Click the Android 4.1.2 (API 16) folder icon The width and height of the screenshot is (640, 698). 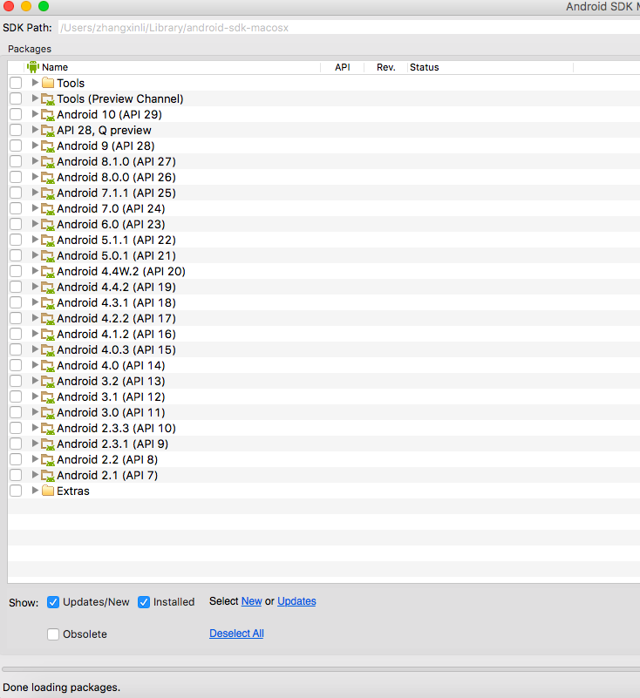click(48, 334)
